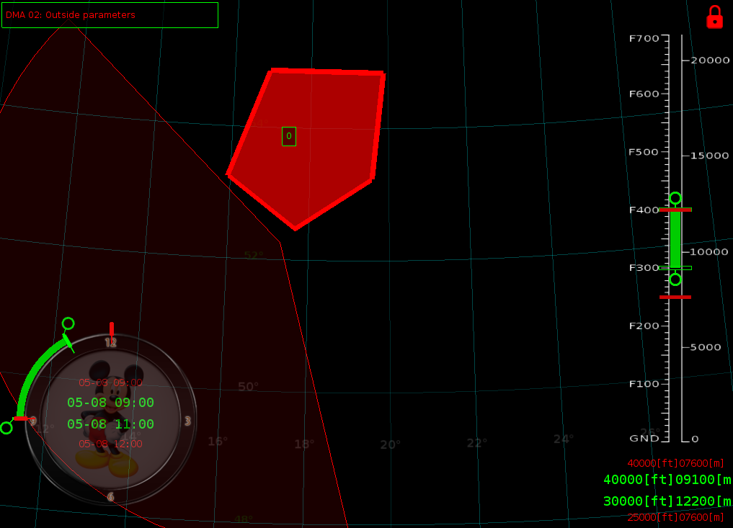Click the F200 flight level label
The height and width of the screenshot is (528, 733).
pyautogui.click(x=644, y=326)
